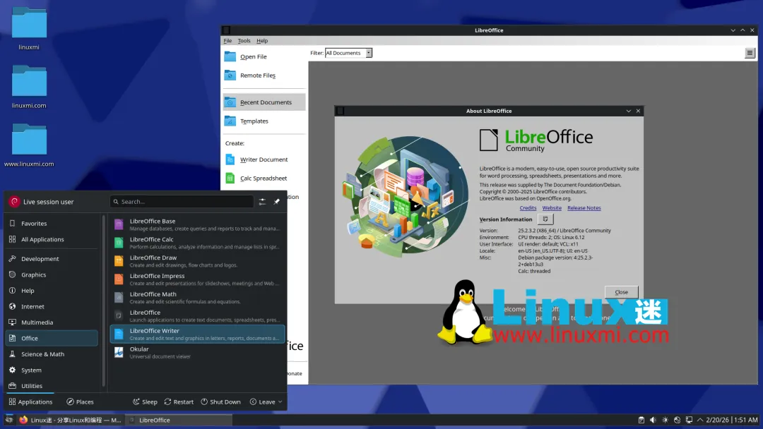Switch to the Firefox Linux迷 taskbar entry
The height and width of the screenshot is (429, 763).
tap(71, 420)
